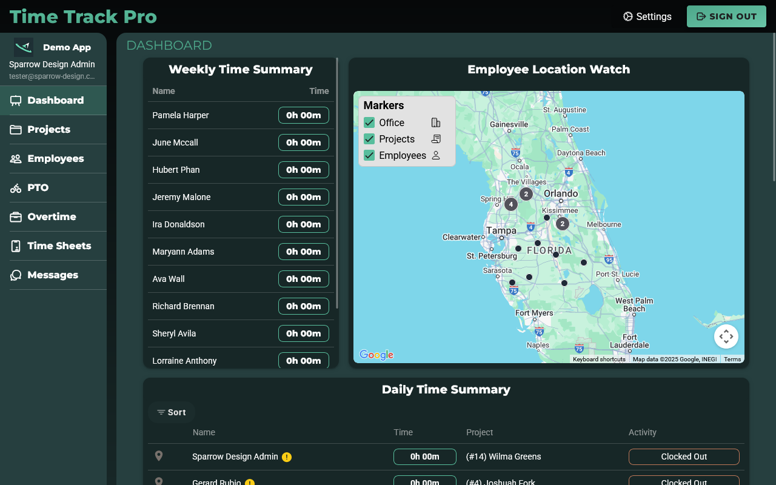Click the Overtime briefcase icon

16,217
